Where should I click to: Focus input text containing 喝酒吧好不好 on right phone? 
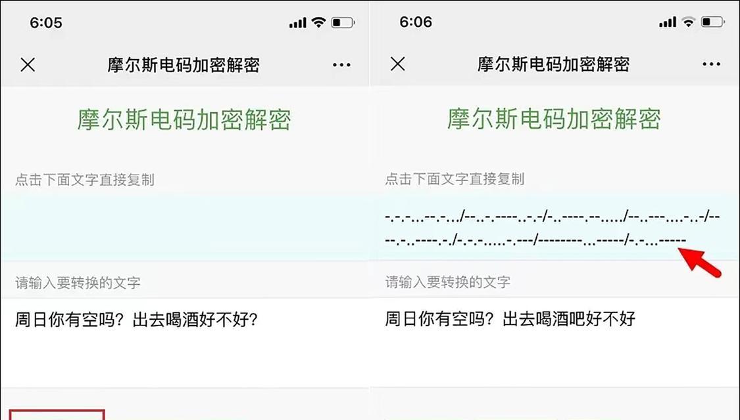coord(510,319)
